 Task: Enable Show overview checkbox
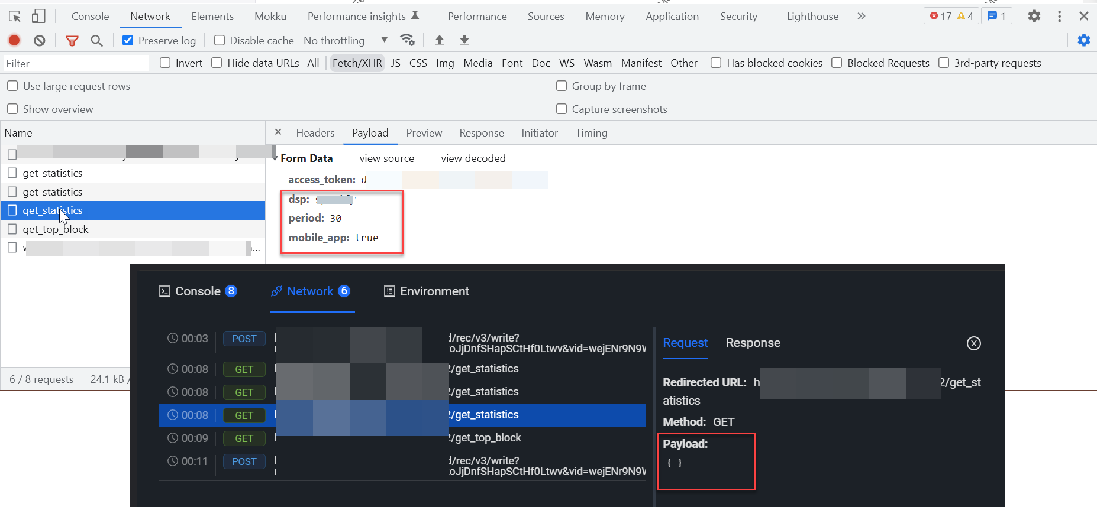click(12, 109)
